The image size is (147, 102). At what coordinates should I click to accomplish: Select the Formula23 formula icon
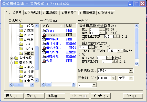click(x=44, y=35)
